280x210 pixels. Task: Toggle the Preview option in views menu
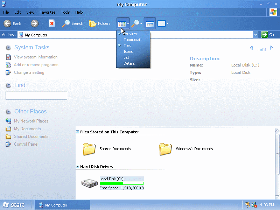coord(133,34)
